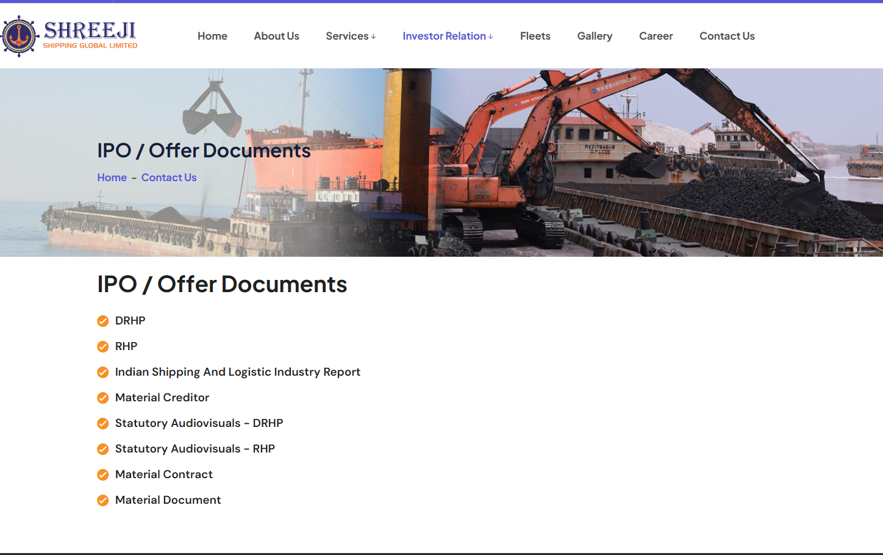Image resolution: width=883 pixels, height=555 pixels.
Task: Open the About Us page
Action: [x=276, y=36]
